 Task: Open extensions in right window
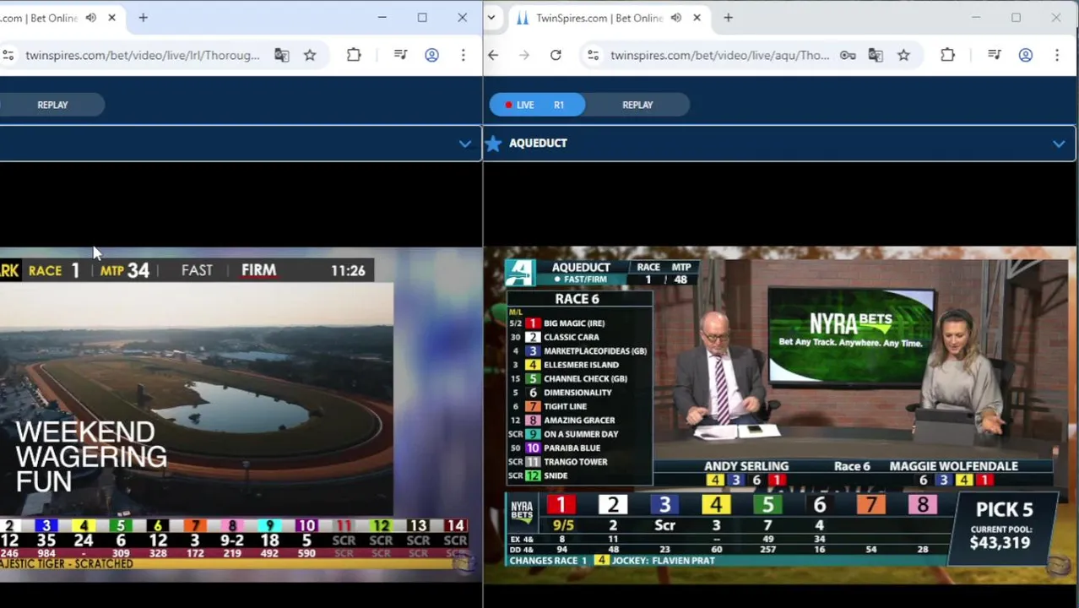(x=947, y=55)
